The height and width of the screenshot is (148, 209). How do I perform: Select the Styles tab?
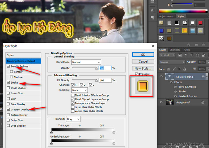[180, 16]
